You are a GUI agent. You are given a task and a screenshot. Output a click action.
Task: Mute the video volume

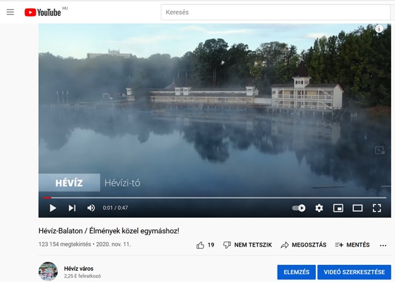[91, 208]
